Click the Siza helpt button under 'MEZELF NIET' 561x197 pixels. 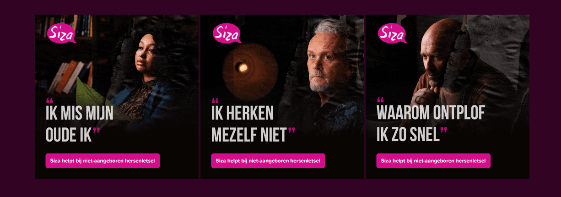pyautogui.click(x=268, y=161)
